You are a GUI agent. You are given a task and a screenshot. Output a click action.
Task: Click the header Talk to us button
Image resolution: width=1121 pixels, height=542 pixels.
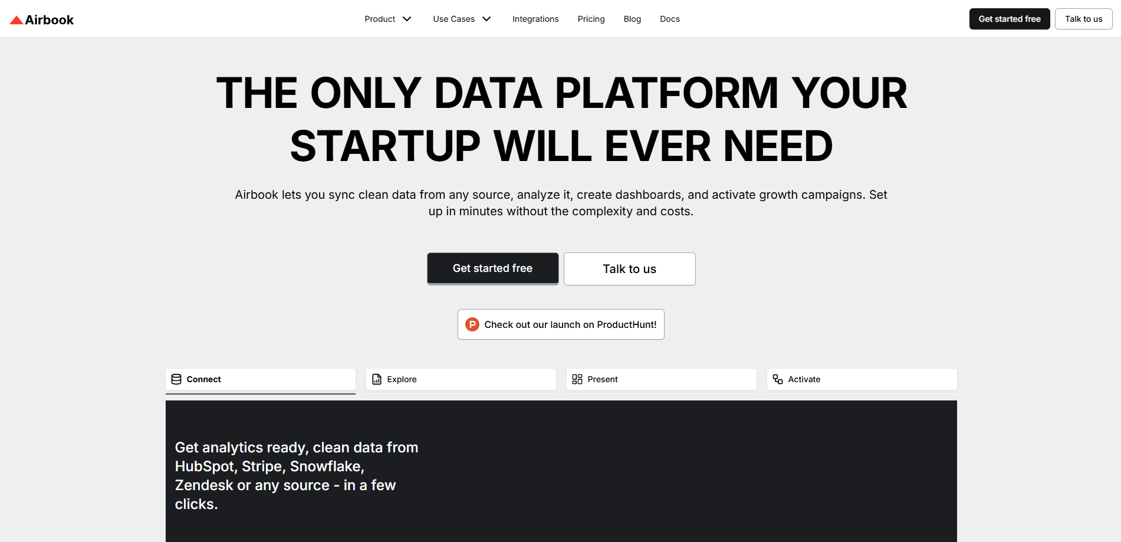pos(1083,19)
